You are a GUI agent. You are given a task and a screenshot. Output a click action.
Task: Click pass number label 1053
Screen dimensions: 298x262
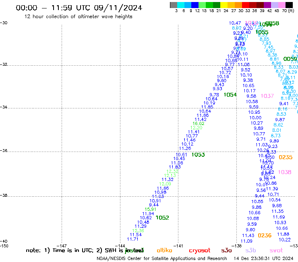198,155
